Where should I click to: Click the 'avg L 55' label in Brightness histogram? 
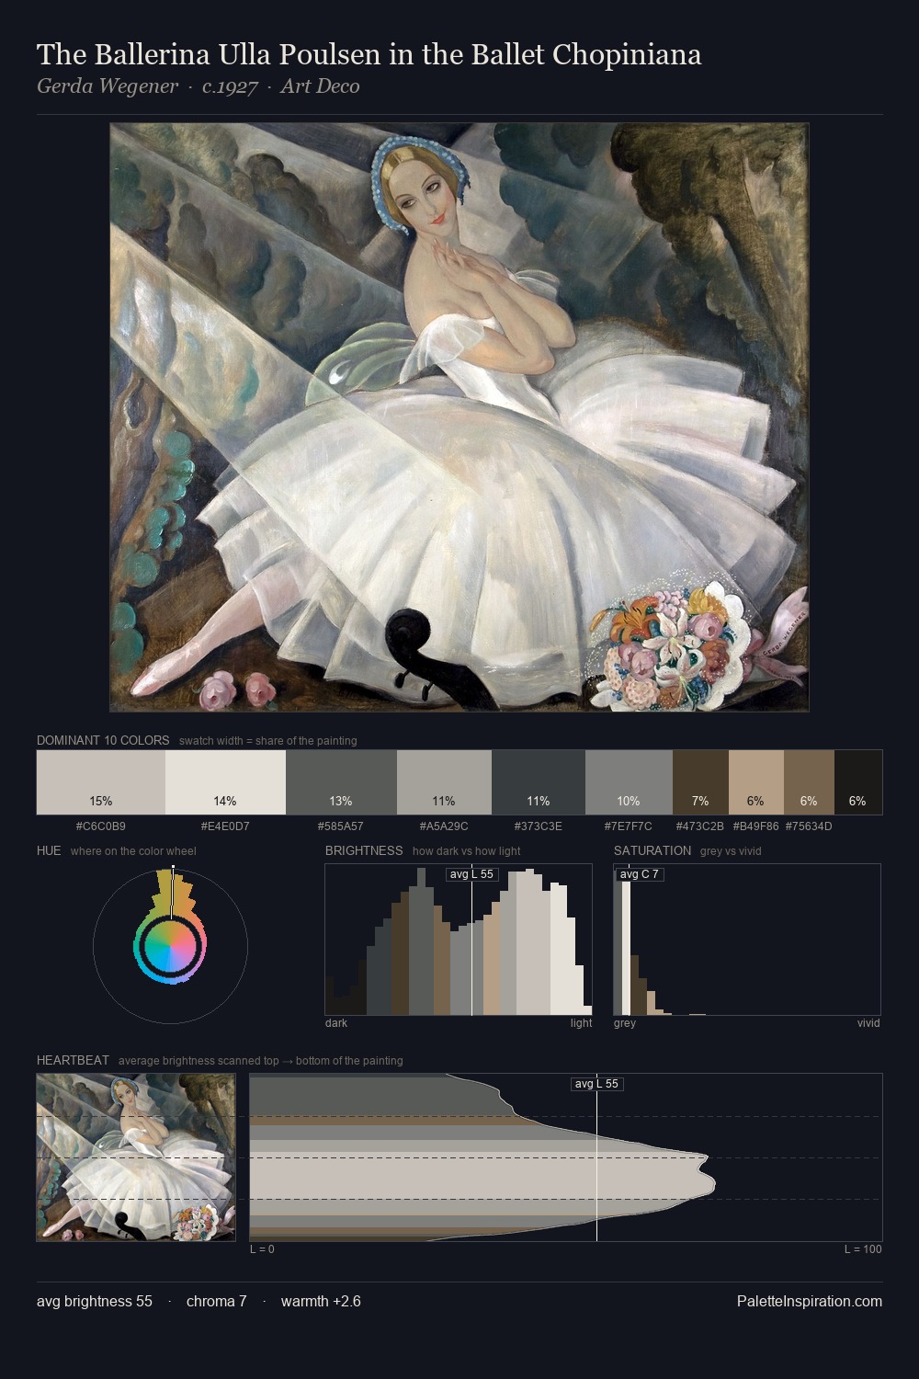[471, 874]
